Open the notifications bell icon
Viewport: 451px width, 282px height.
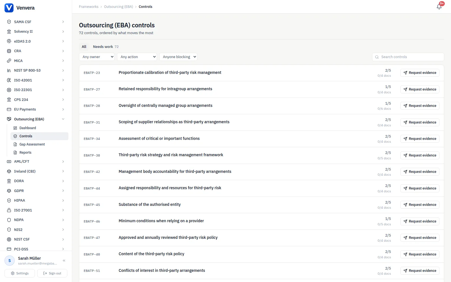439,6
